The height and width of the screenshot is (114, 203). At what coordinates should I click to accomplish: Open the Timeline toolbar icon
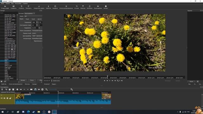98,6
